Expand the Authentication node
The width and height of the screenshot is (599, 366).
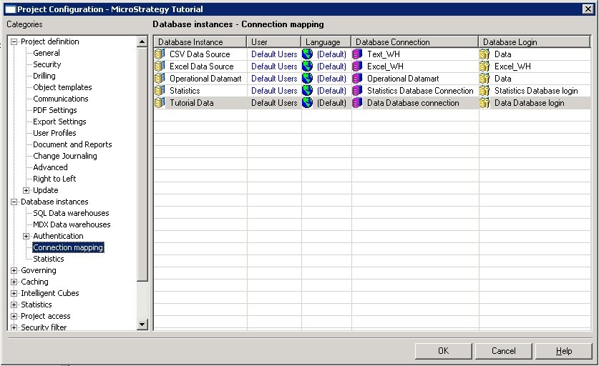coord(26,236)
